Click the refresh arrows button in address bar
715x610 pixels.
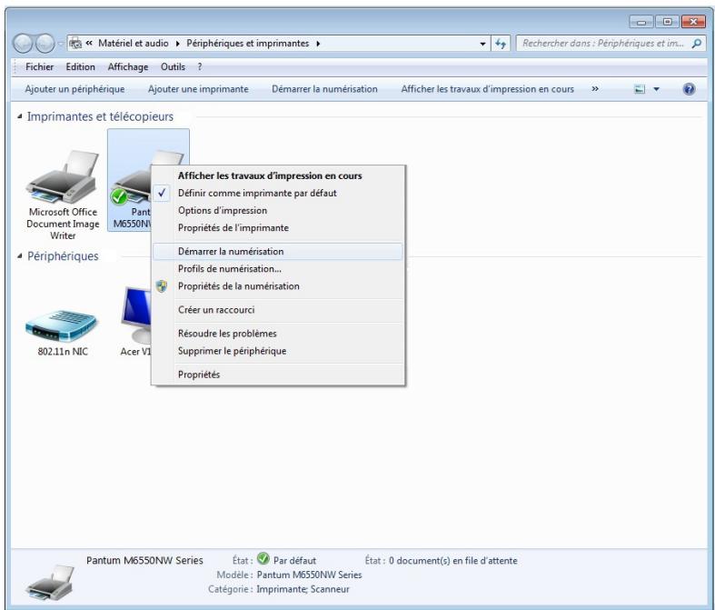tap(501, 42)
